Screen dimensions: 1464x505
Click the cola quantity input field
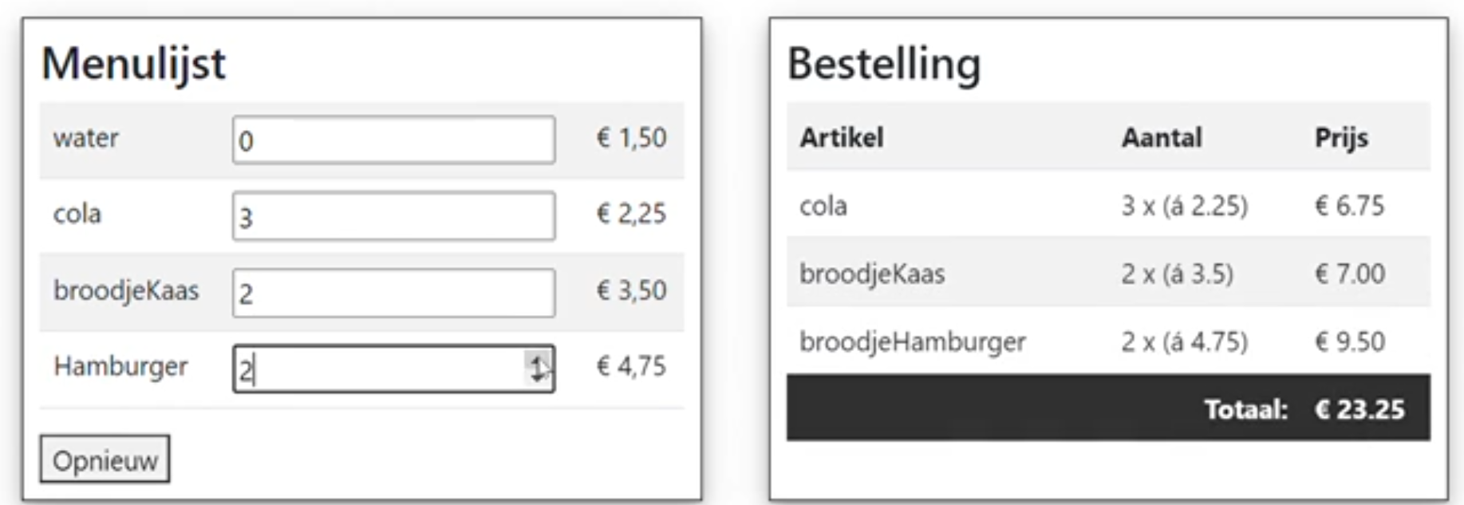coord(393,216)
